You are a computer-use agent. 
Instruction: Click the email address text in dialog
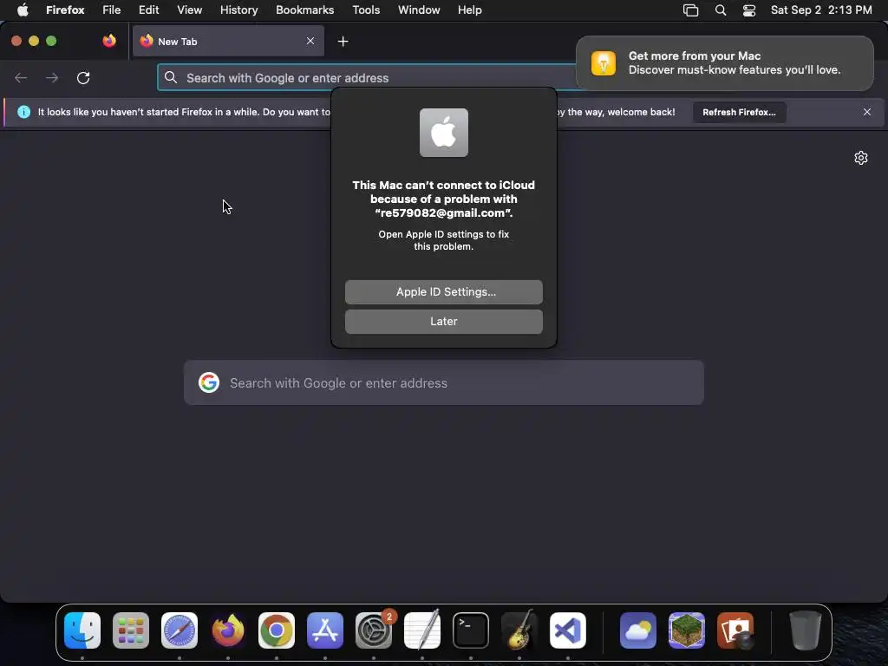coord(443,213)
